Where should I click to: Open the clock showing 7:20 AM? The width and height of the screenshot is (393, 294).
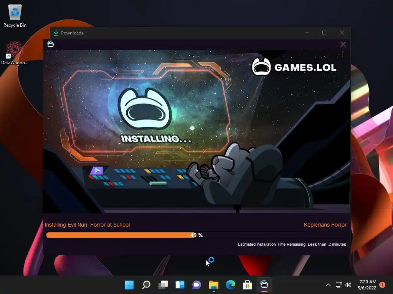367,285
